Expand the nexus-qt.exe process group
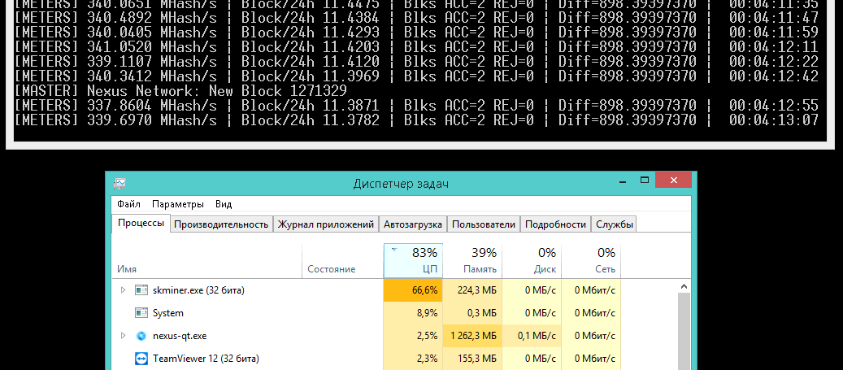 click(x=123, y=336)
